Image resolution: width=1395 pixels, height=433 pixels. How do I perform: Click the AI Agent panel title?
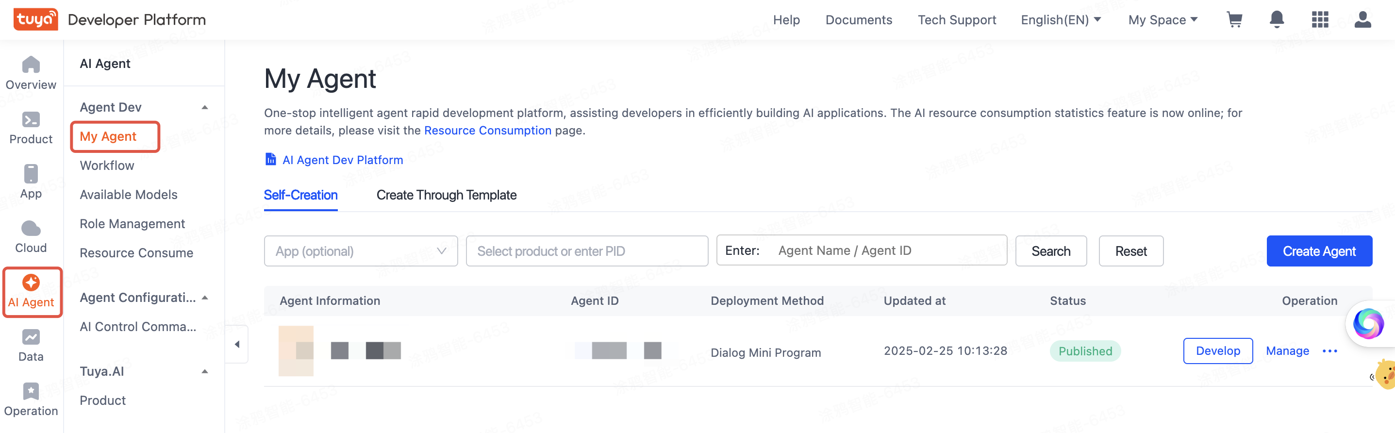point(105,63)
